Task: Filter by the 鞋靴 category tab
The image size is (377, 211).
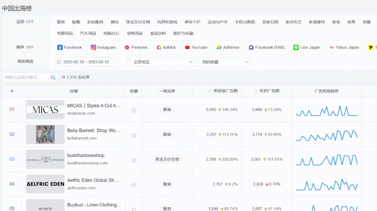Action: tap(76, 22)
